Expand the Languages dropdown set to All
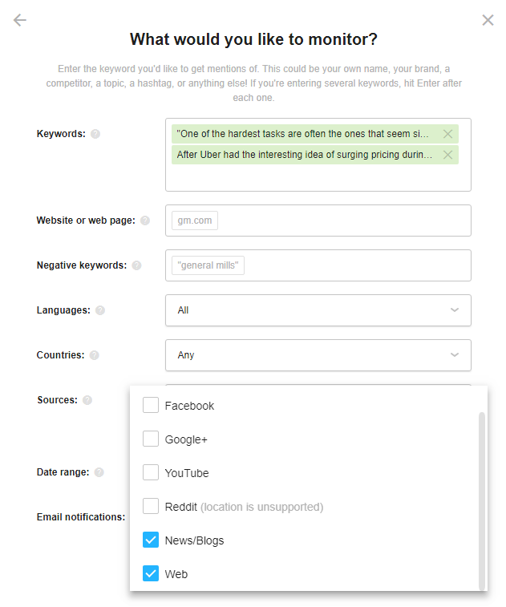Image resolution: width=506 pixels, height=607 pixels. 318,310
